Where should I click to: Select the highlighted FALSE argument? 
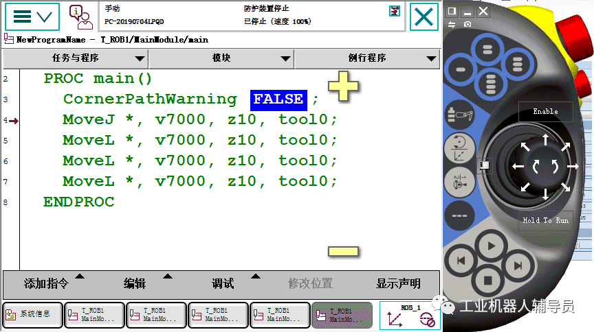(278, 100)
